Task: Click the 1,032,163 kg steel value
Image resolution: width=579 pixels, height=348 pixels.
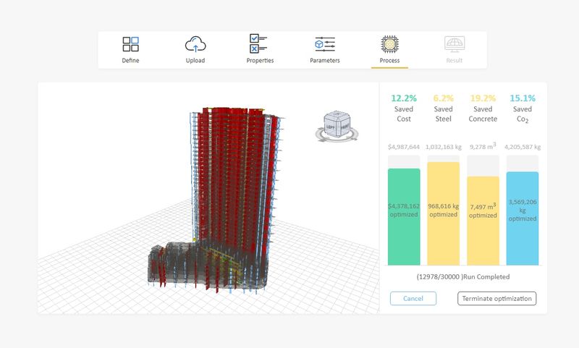Action: (444, 147)
